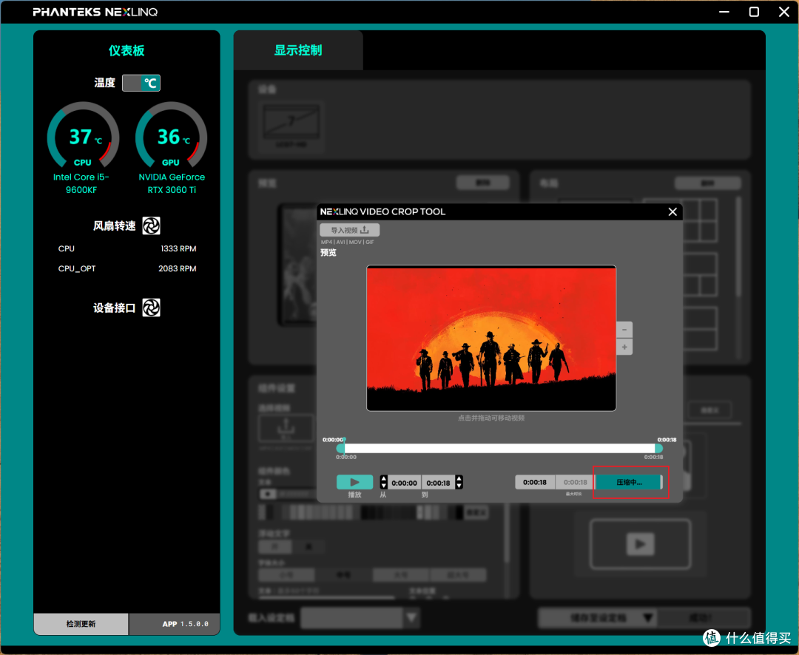Minimize the Phanteks NEXLINQ window
Screen dimensions: 799x655
click(x=724, y=12)
